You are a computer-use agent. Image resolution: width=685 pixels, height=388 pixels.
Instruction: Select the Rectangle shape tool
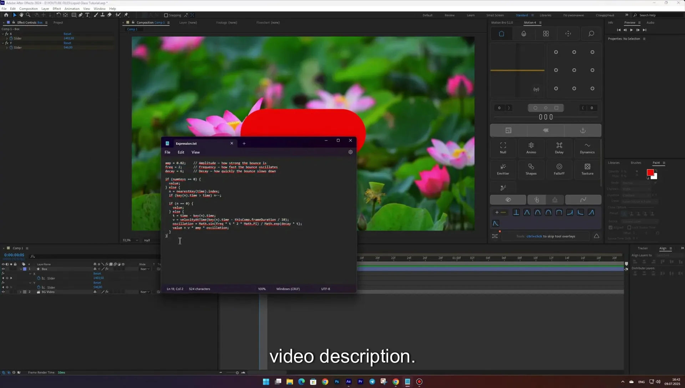pos(74,15)
